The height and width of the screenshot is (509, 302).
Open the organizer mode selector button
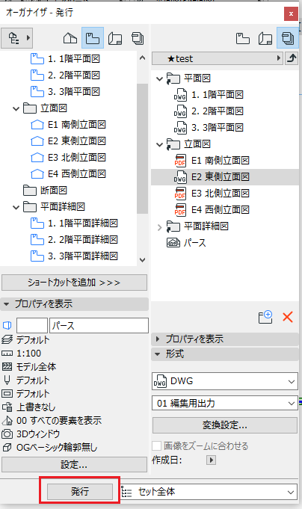tap(16, 38)
